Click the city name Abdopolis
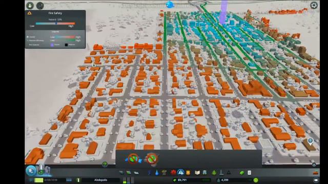 point(101,180)
